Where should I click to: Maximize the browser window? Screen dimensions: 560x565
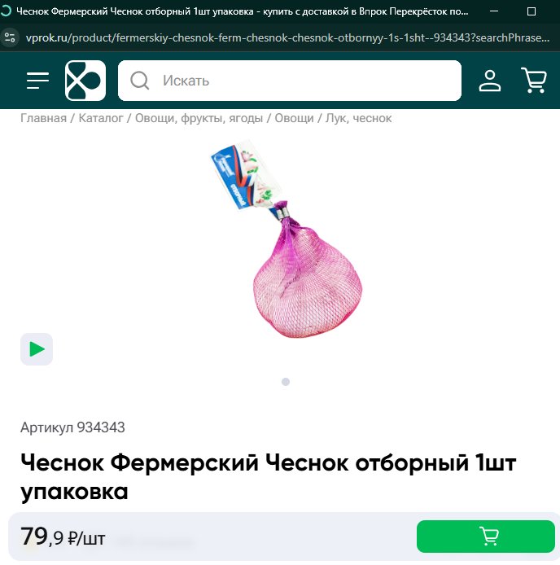click(x=532, y=11)
